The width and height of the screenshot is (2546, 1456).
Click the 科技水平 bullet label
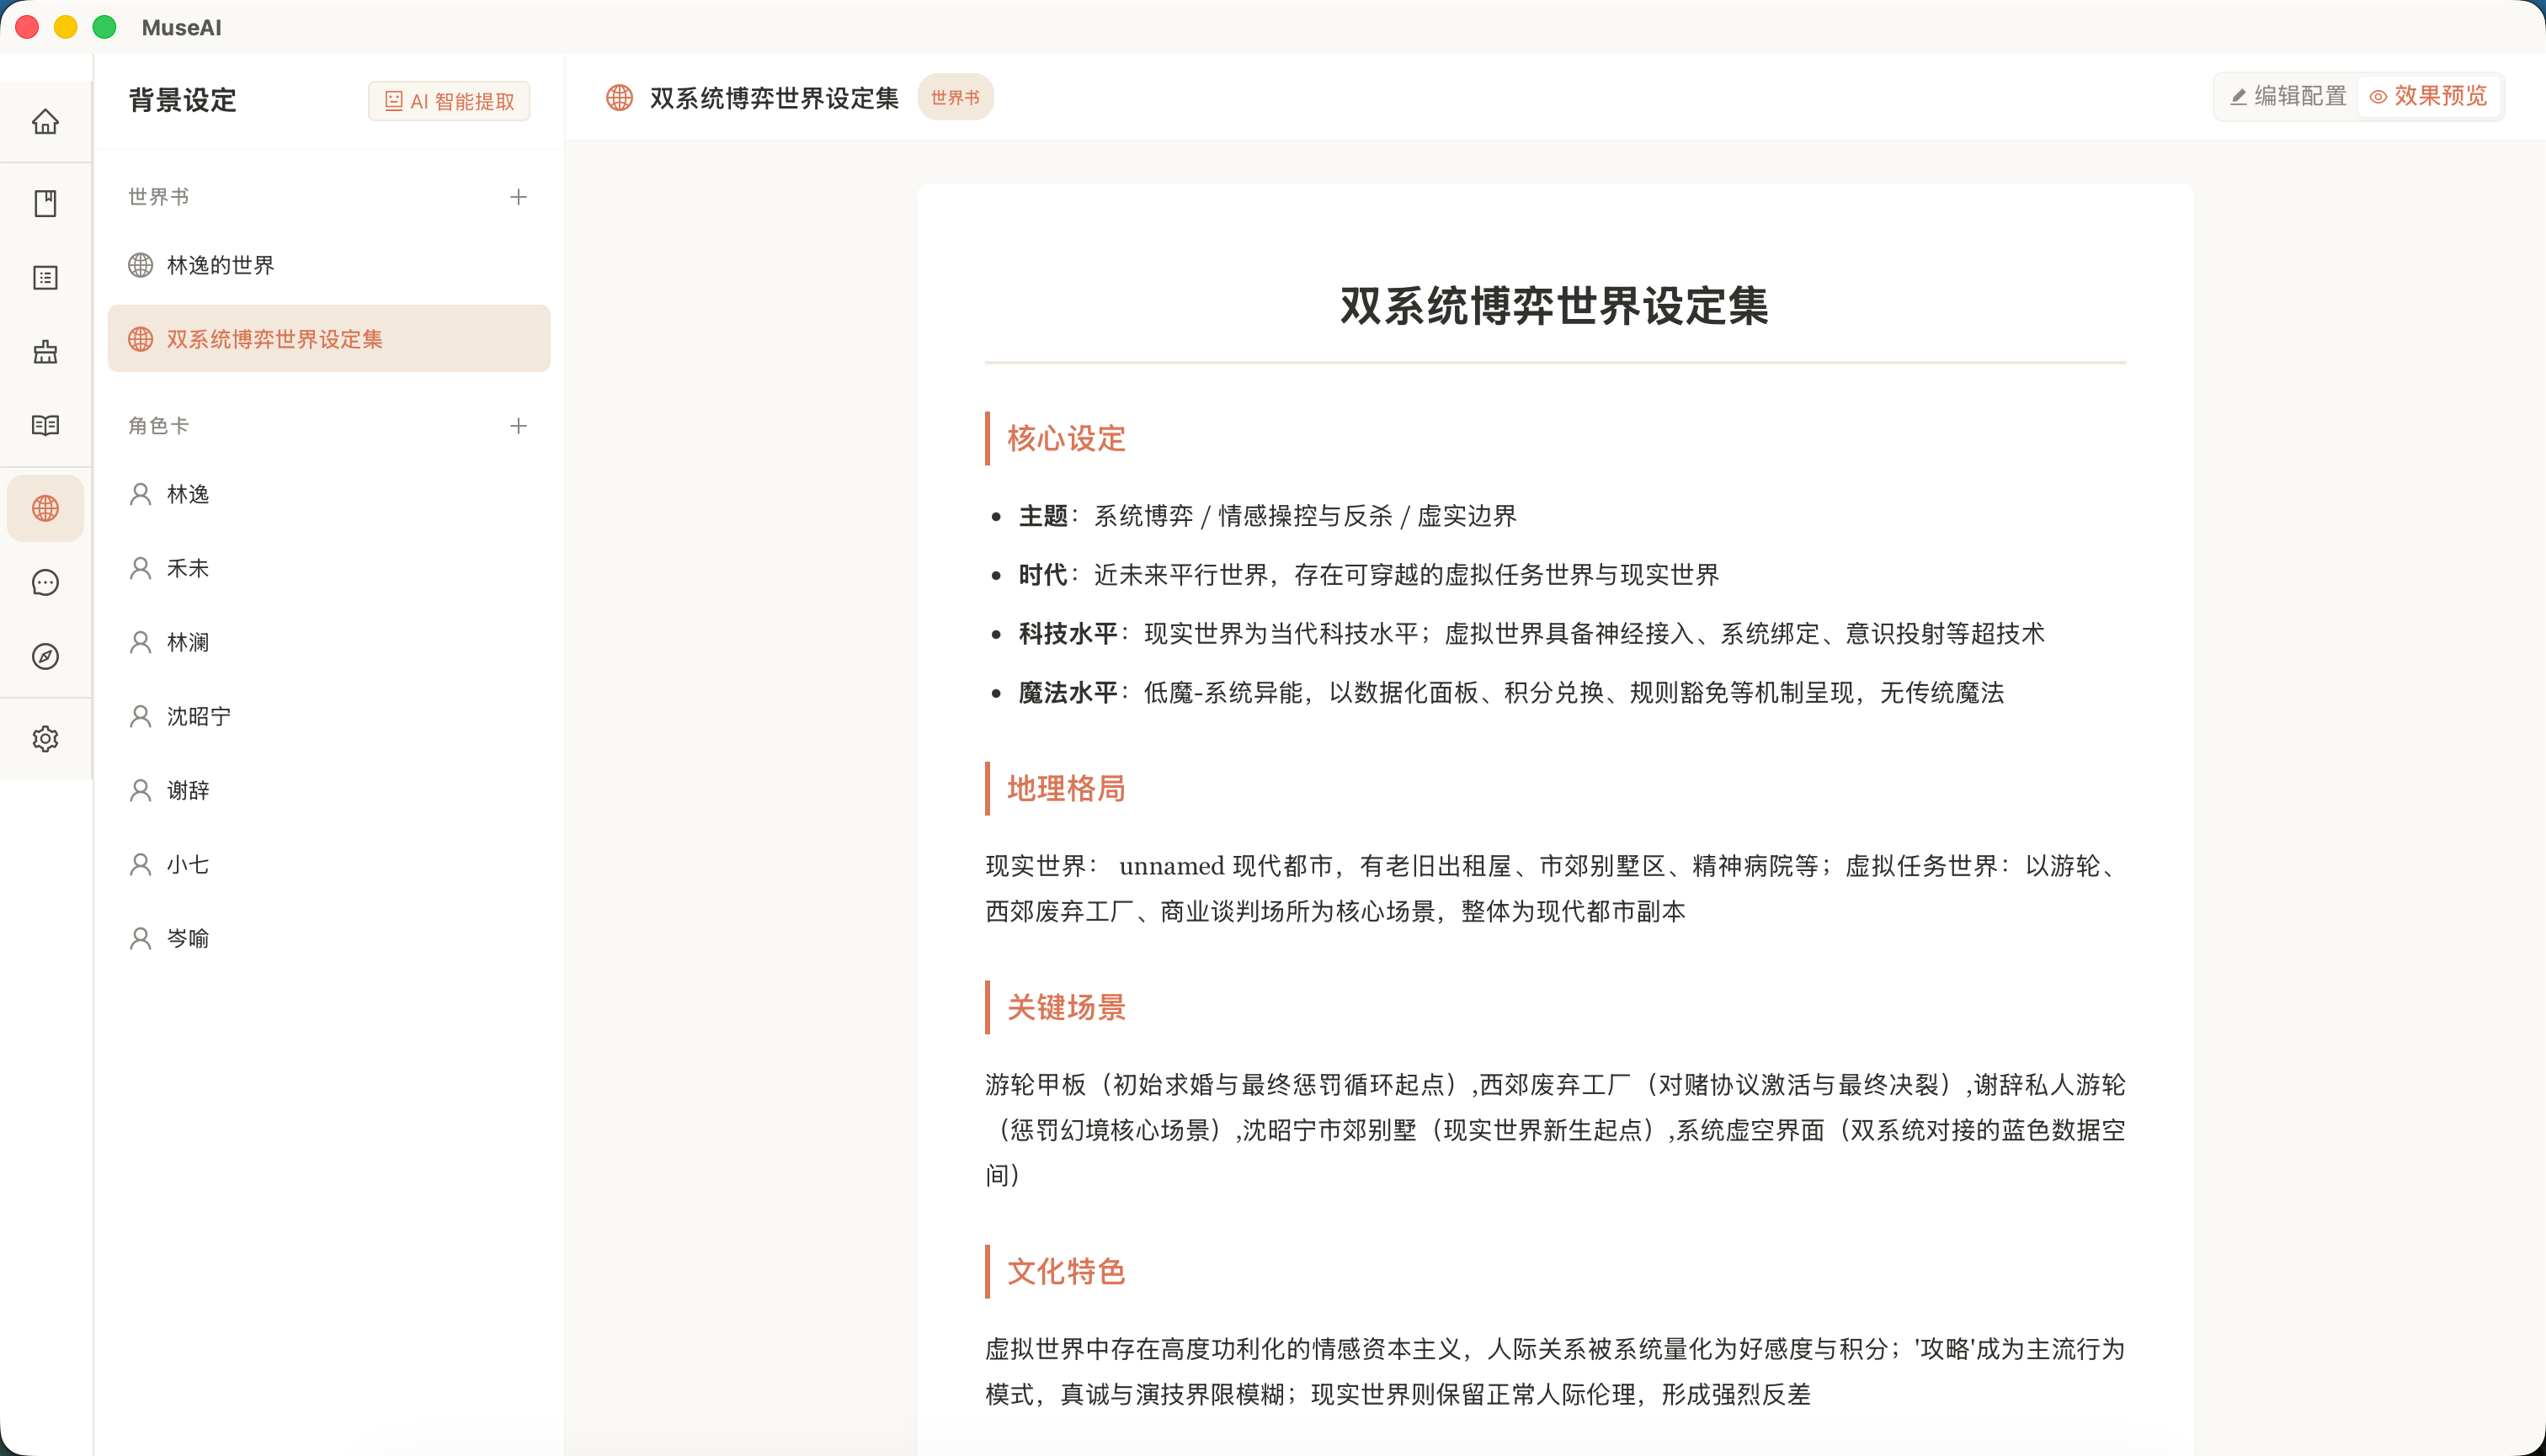click(x=1068, y=634)
